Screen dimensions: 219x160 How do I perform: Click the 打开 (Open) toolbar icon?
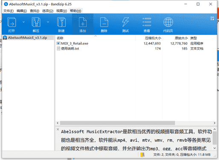[x=12, y=22]
